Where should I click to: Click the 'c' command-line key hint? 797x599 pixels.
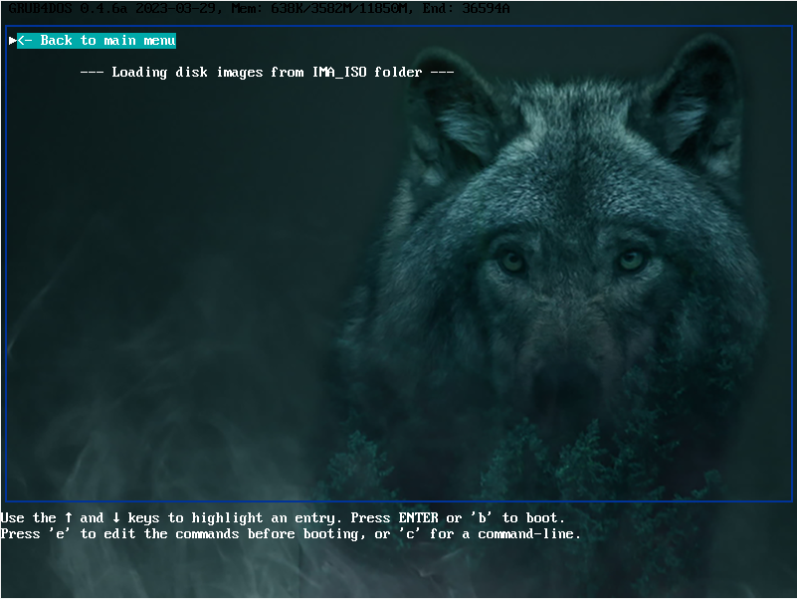(410, 534)
